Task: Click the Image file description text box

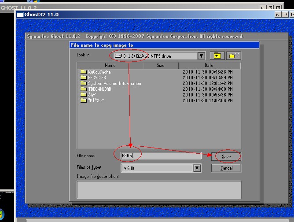Action: tap(159, 189)
